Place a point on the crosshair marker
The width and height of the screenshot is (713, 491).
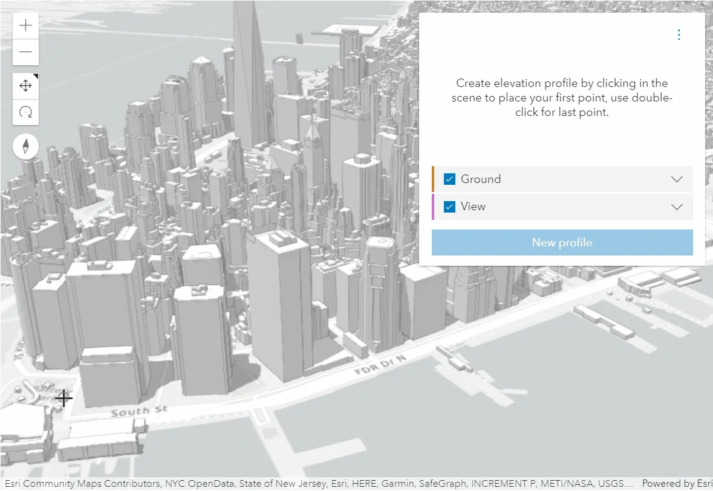63,398
